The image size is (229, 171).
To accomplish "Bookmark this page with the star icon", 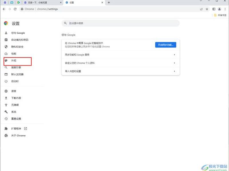I will [x=207, y=9].
